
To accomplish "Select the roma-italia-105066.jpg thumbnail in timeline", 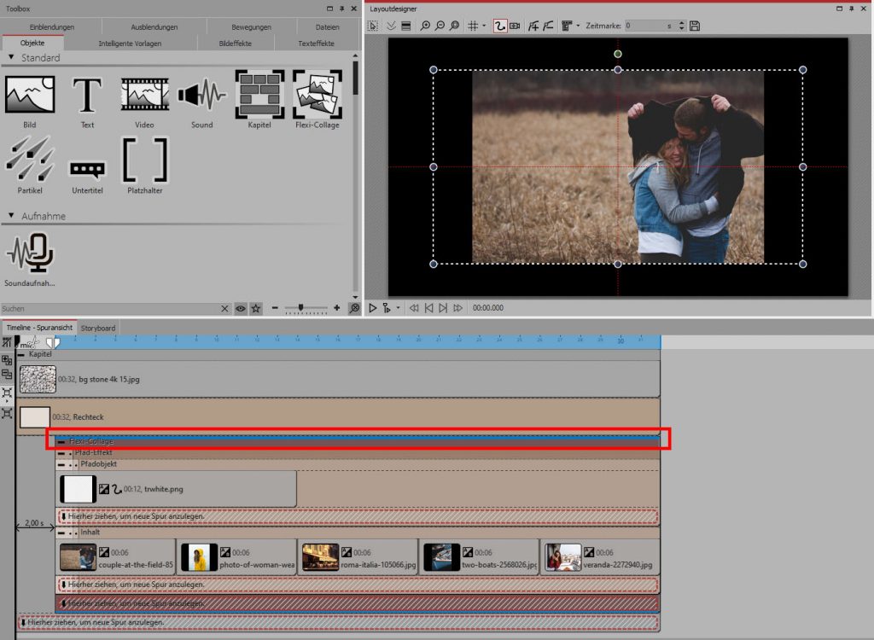I will pyautogui.click(x=321, y=557).
